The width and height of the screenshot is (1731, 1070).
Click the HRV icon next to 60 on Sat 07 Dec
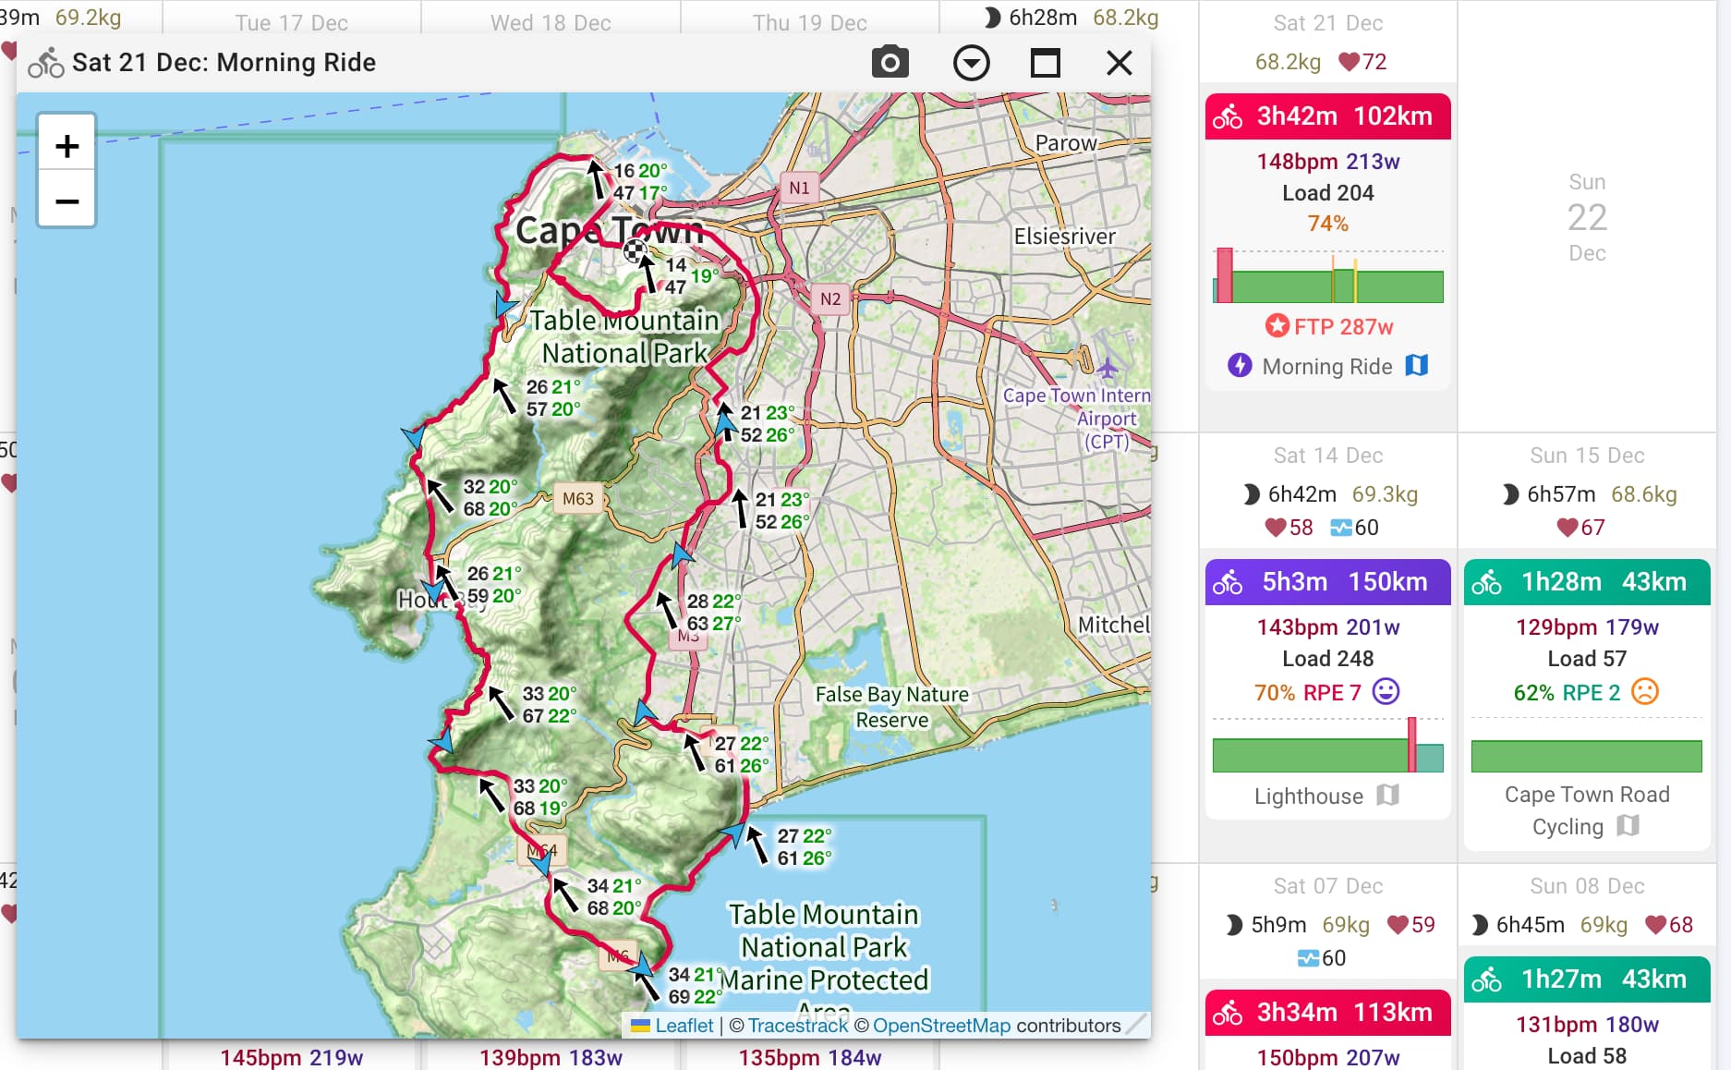pos(1308,958)
